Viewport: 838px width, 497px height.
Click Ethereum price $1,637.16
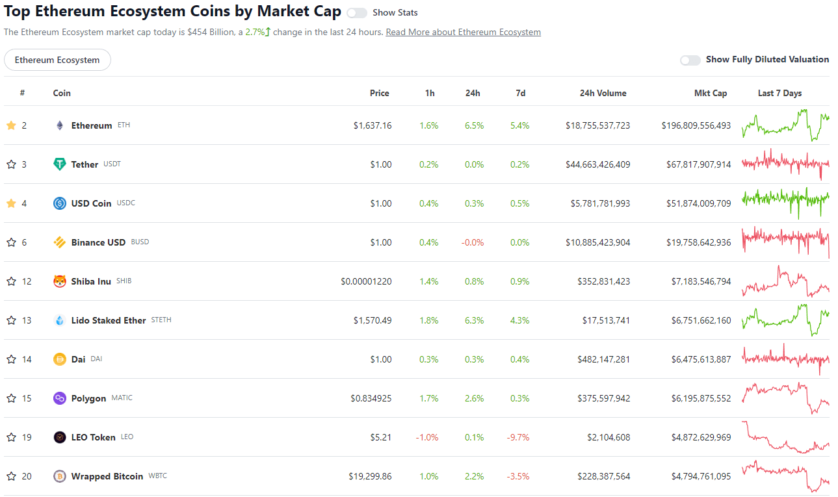pyautogui.click(x=373, y=125)
